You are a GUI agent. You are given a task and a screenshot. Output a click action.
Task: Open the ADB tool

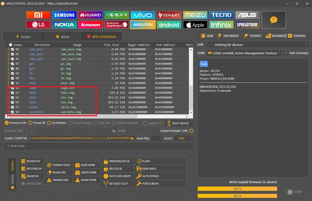click(207, 36)
